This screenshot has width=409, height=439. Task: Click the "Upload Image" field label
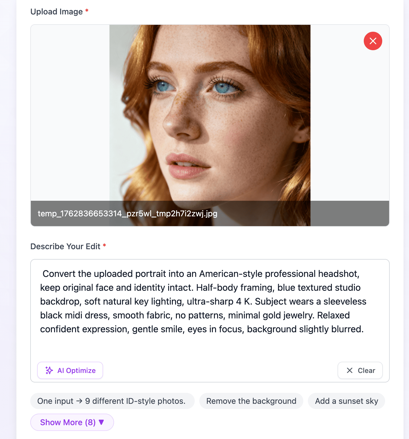[x=56, y=12]
